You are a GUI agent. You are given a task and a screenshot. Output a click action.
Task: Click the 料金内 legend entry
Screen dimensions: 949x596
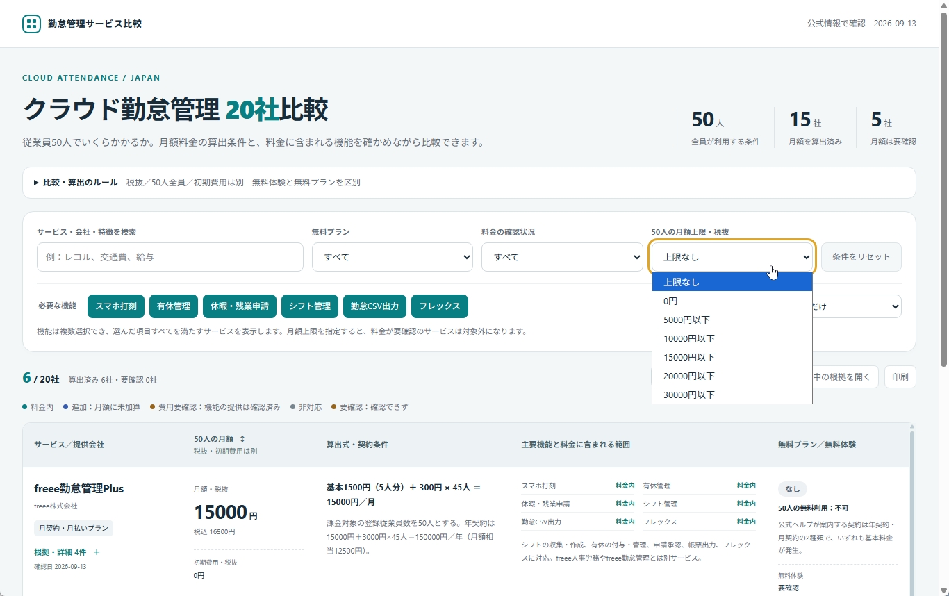pos(38,407)
